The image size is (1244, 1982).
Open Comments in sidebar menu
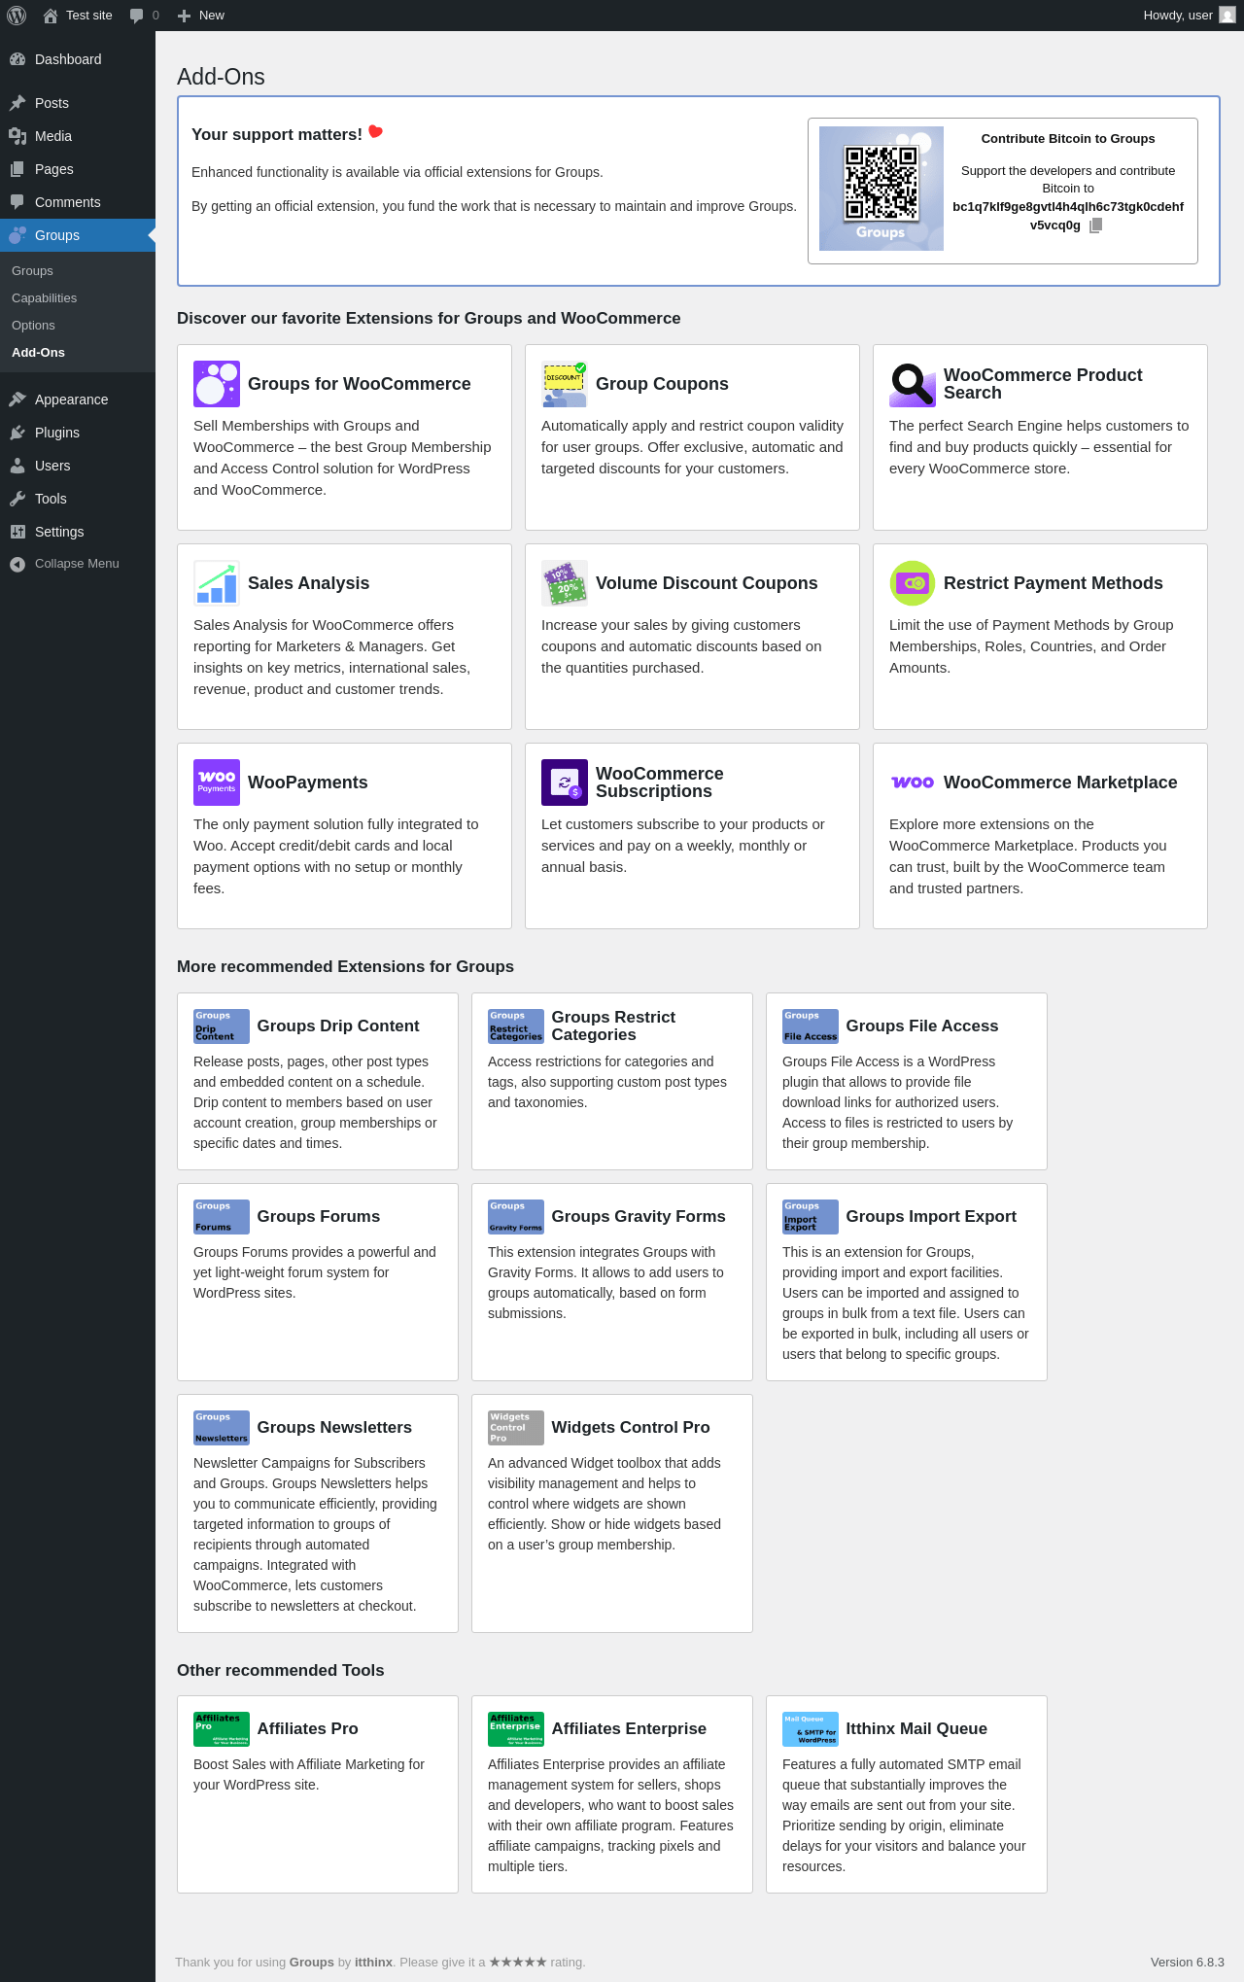[x=78, y=202]
